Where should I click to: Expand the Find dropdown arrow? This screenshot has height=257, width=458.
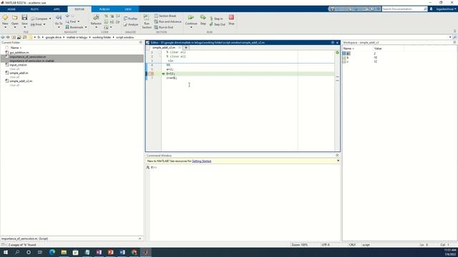click(78, 21)
